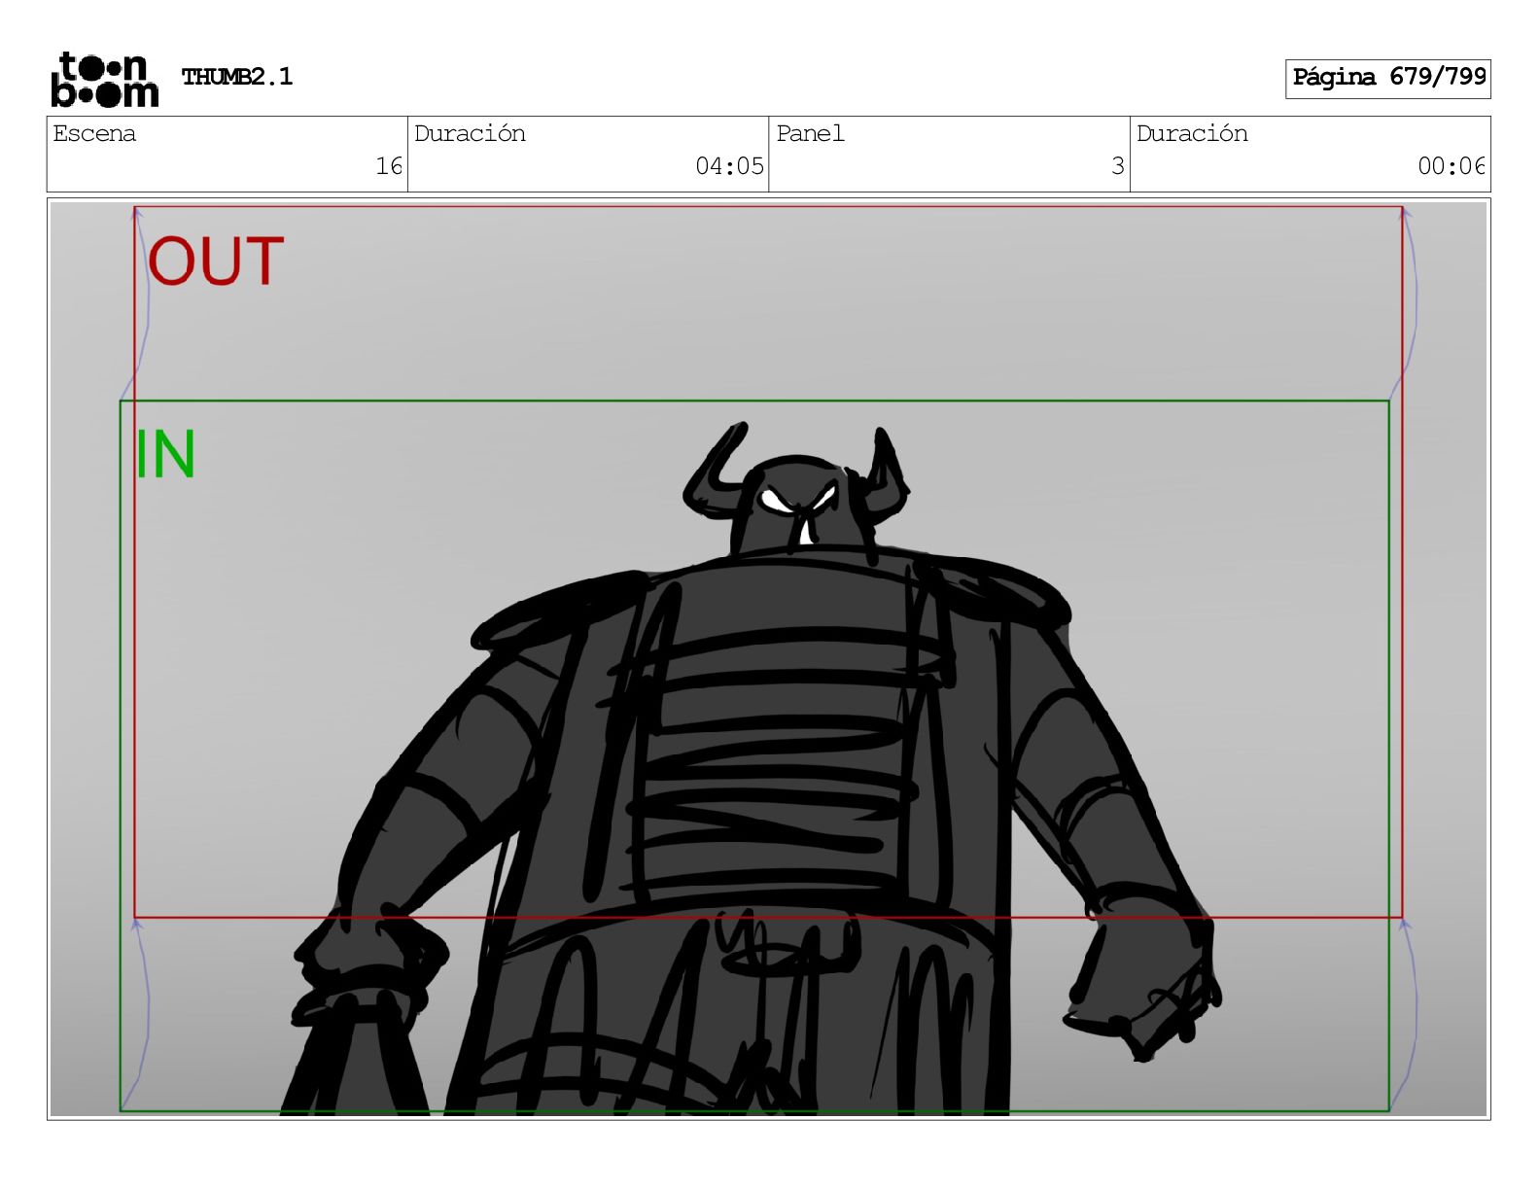Select panel duration value 00:06

tap(1452, 166)
